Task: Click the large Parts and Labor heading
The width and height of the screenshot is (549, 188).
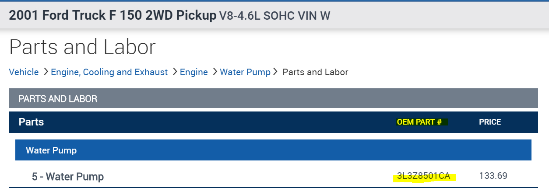Action: click(x=82, y=47)
